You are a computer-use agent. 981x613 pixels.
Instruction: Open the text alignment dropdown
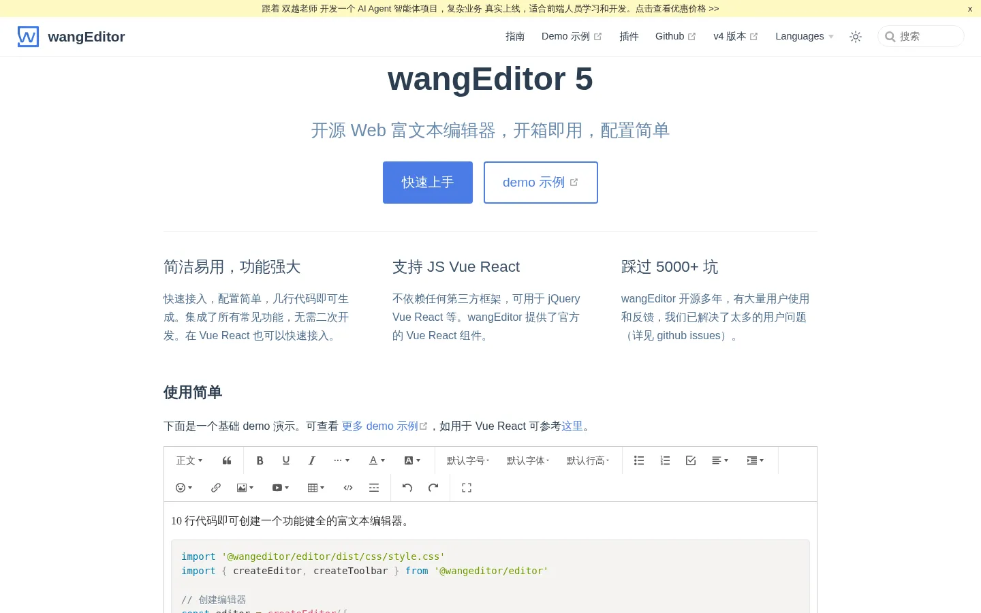720,460
